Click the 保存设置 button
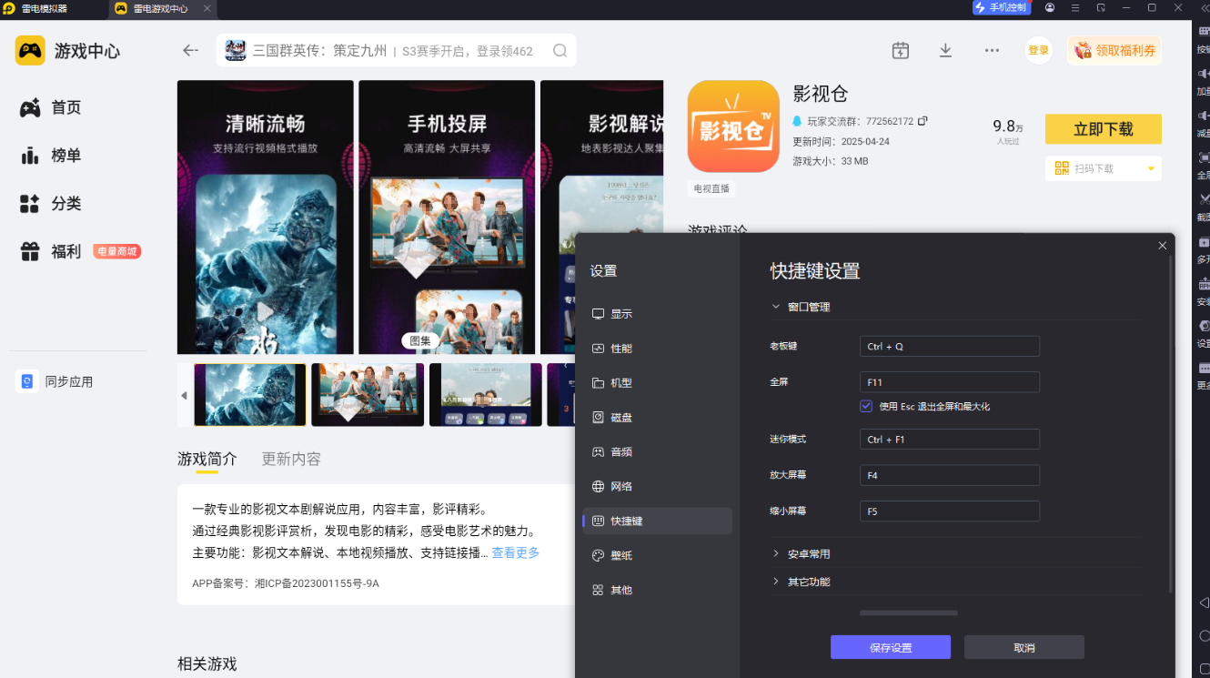Image resolution: width=1210 pixels, height=678 pixels. coord(890,648)
